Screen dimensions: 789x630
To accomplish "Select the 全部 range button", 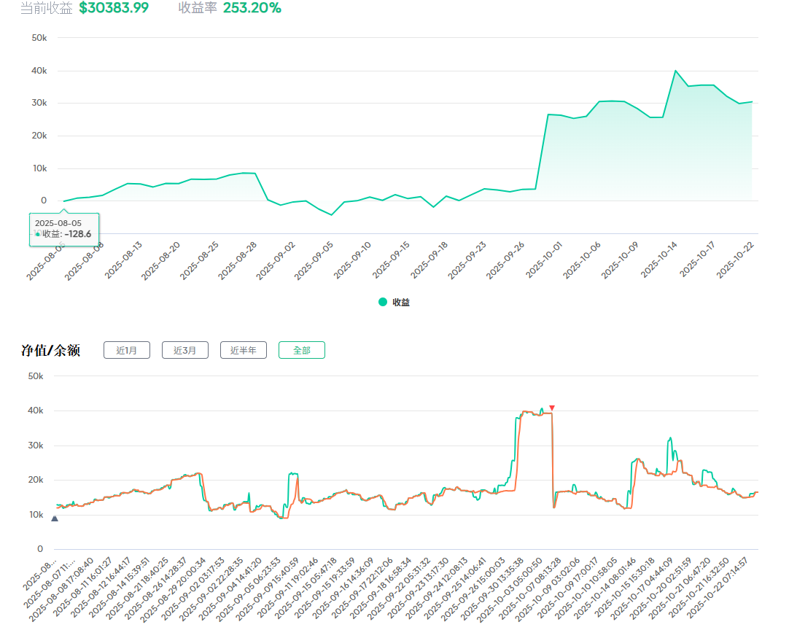I will point(301,350).
